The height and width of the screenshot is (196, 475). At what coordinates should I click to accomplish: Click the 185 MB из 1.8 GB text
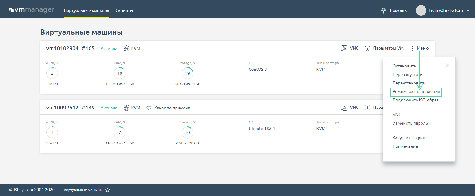[x=120, y=84]
